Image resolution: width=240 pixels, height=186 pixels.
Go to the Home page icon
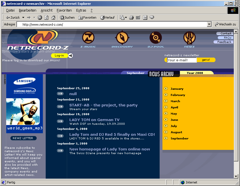pos(53,17)
